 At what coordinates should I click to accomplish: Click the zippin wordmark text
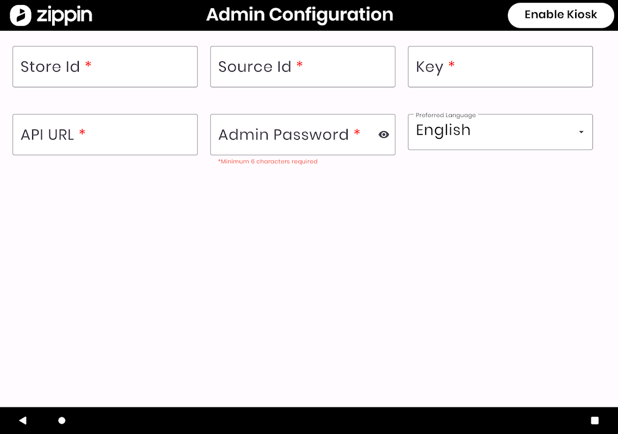(x=64, y=15)
